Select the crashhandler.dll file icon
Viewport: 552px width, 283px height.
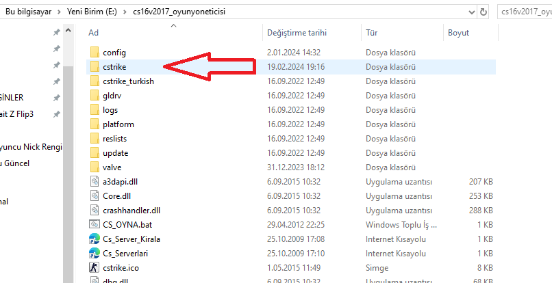coord(95,211)
